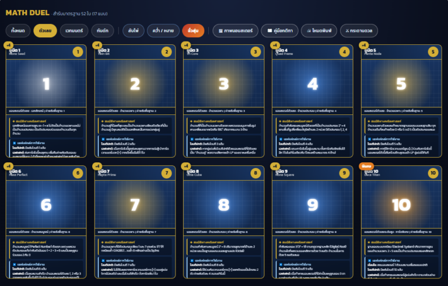Click the Deca Titan card name
This screenshot has height=286, width=448.
pos(372,175)
